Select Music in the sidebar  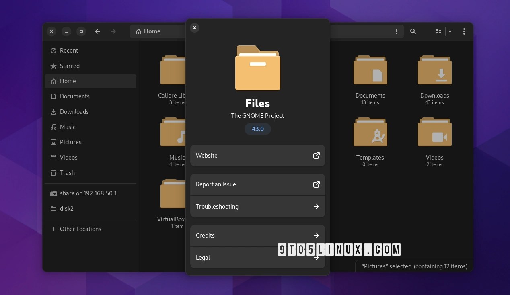(x=90, y=127)
